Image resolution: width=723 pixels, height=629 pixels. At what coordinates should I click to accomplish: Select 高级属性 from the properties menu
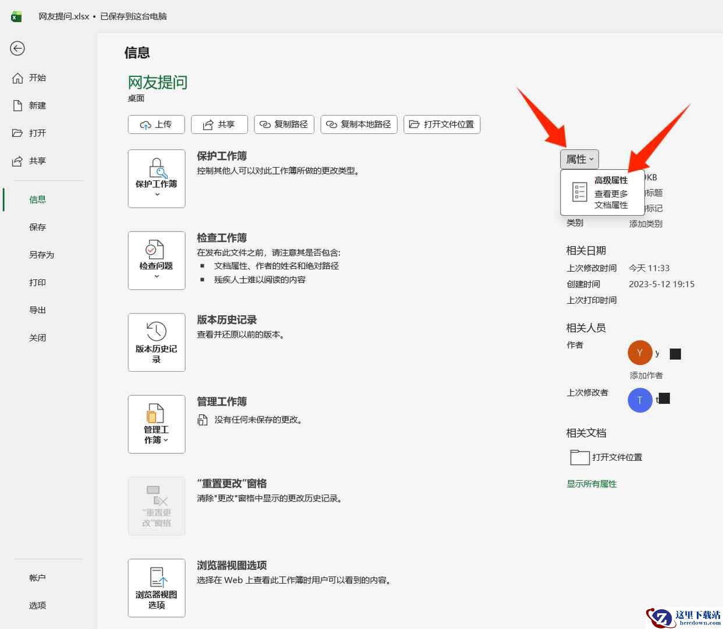coord(602,193)
